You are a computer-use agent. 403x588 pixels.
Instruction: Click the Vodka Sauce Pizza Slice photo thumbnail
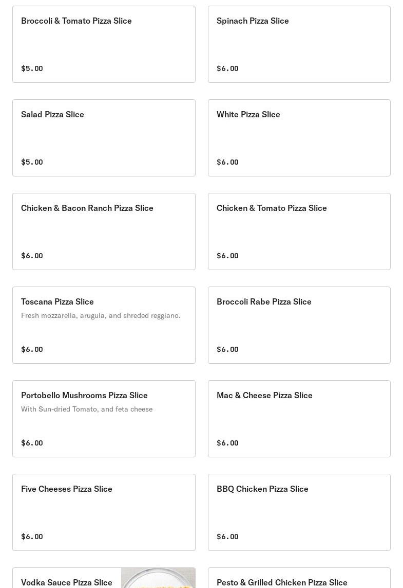click(x=158, y=579)
